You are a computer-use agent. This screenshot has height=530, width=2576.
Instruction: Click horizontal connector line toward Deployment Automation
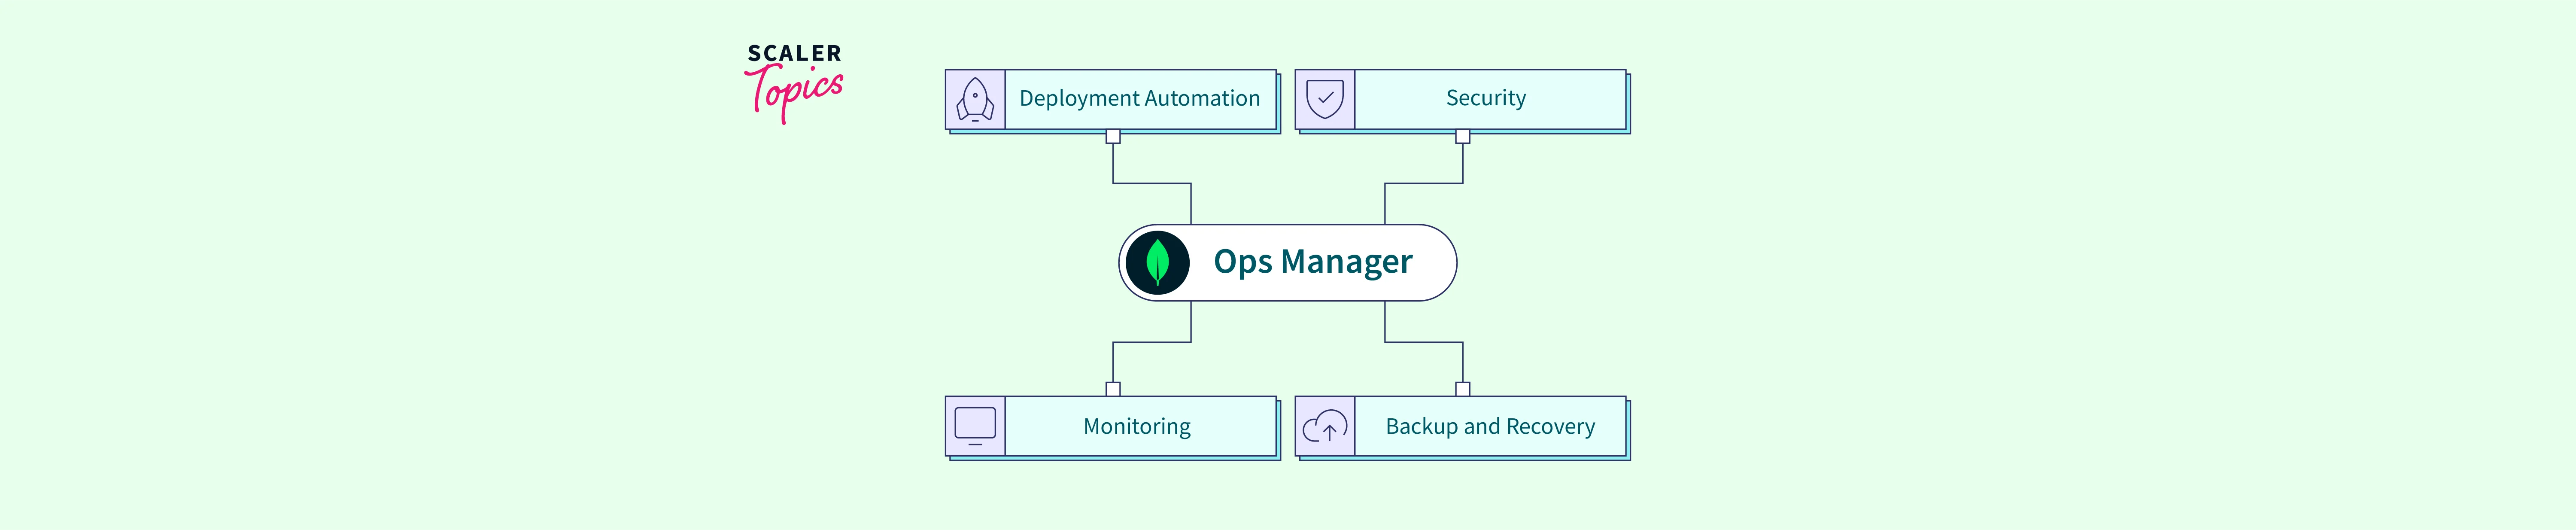point(1152,183)
